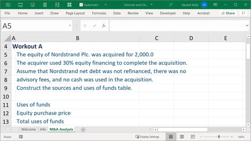Click the camera icon in the title bar
Viewport: 251px width, 141px height.
(8, 5)
